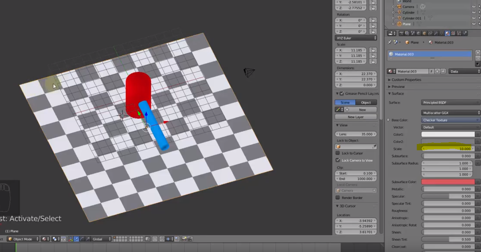Viewport: 481px width, 252px height.
Task: Hide Plane using its eye icon
Action: coord(474,24)
